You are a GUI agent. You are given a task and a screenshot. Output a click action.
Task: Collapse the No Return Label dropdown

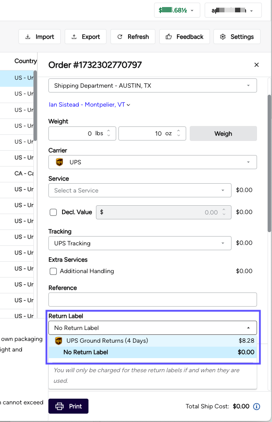(x=153, y=328)
